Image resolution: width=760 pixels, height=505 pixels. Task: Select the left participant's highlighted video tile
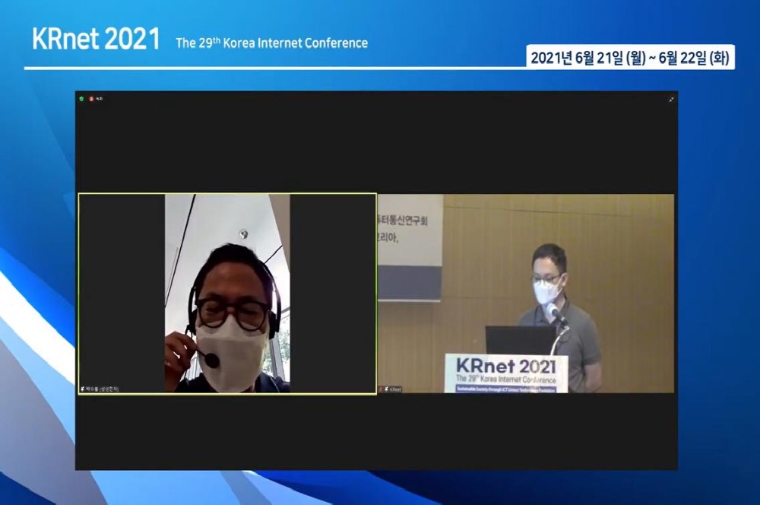pos(227,293)
